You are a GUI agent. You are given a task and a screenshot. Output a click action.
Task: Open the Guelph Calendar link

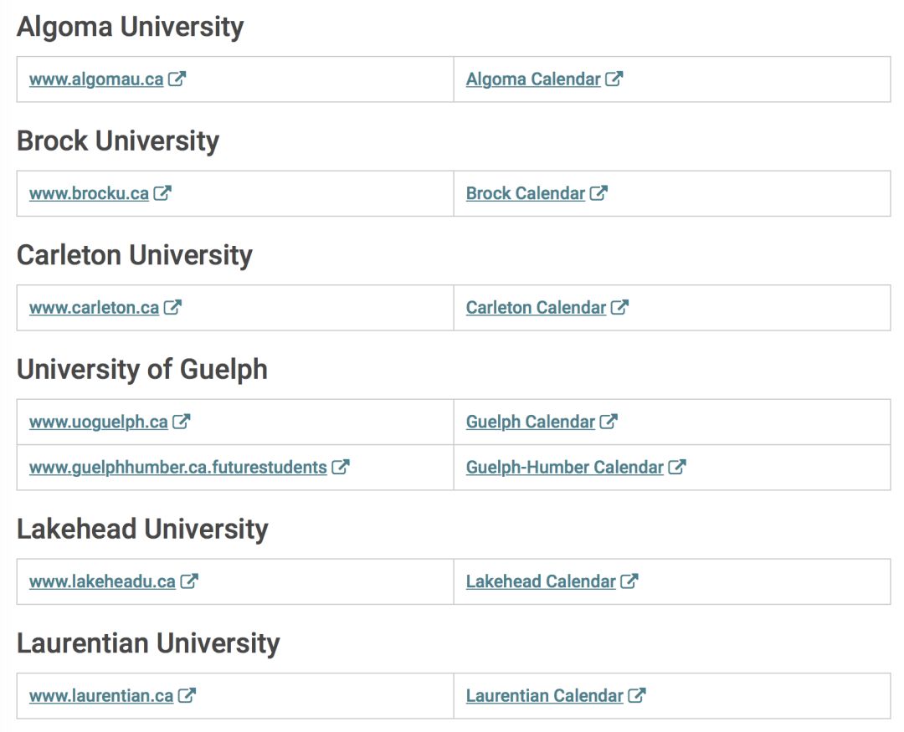[531, 422]
